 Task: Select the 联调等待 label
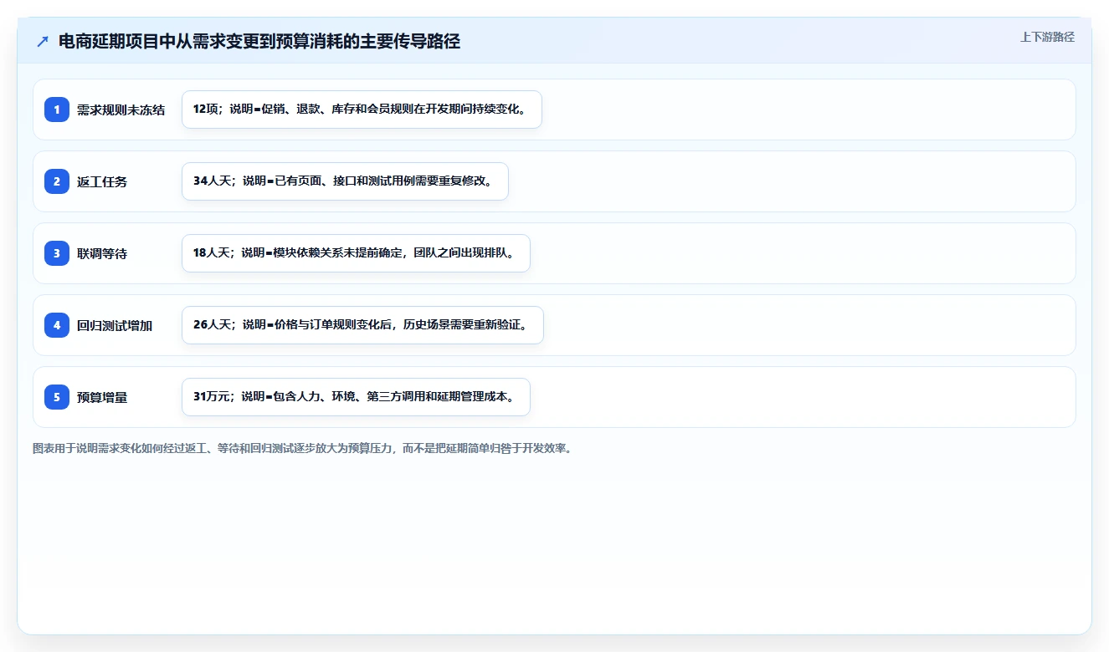click(102, 253)
